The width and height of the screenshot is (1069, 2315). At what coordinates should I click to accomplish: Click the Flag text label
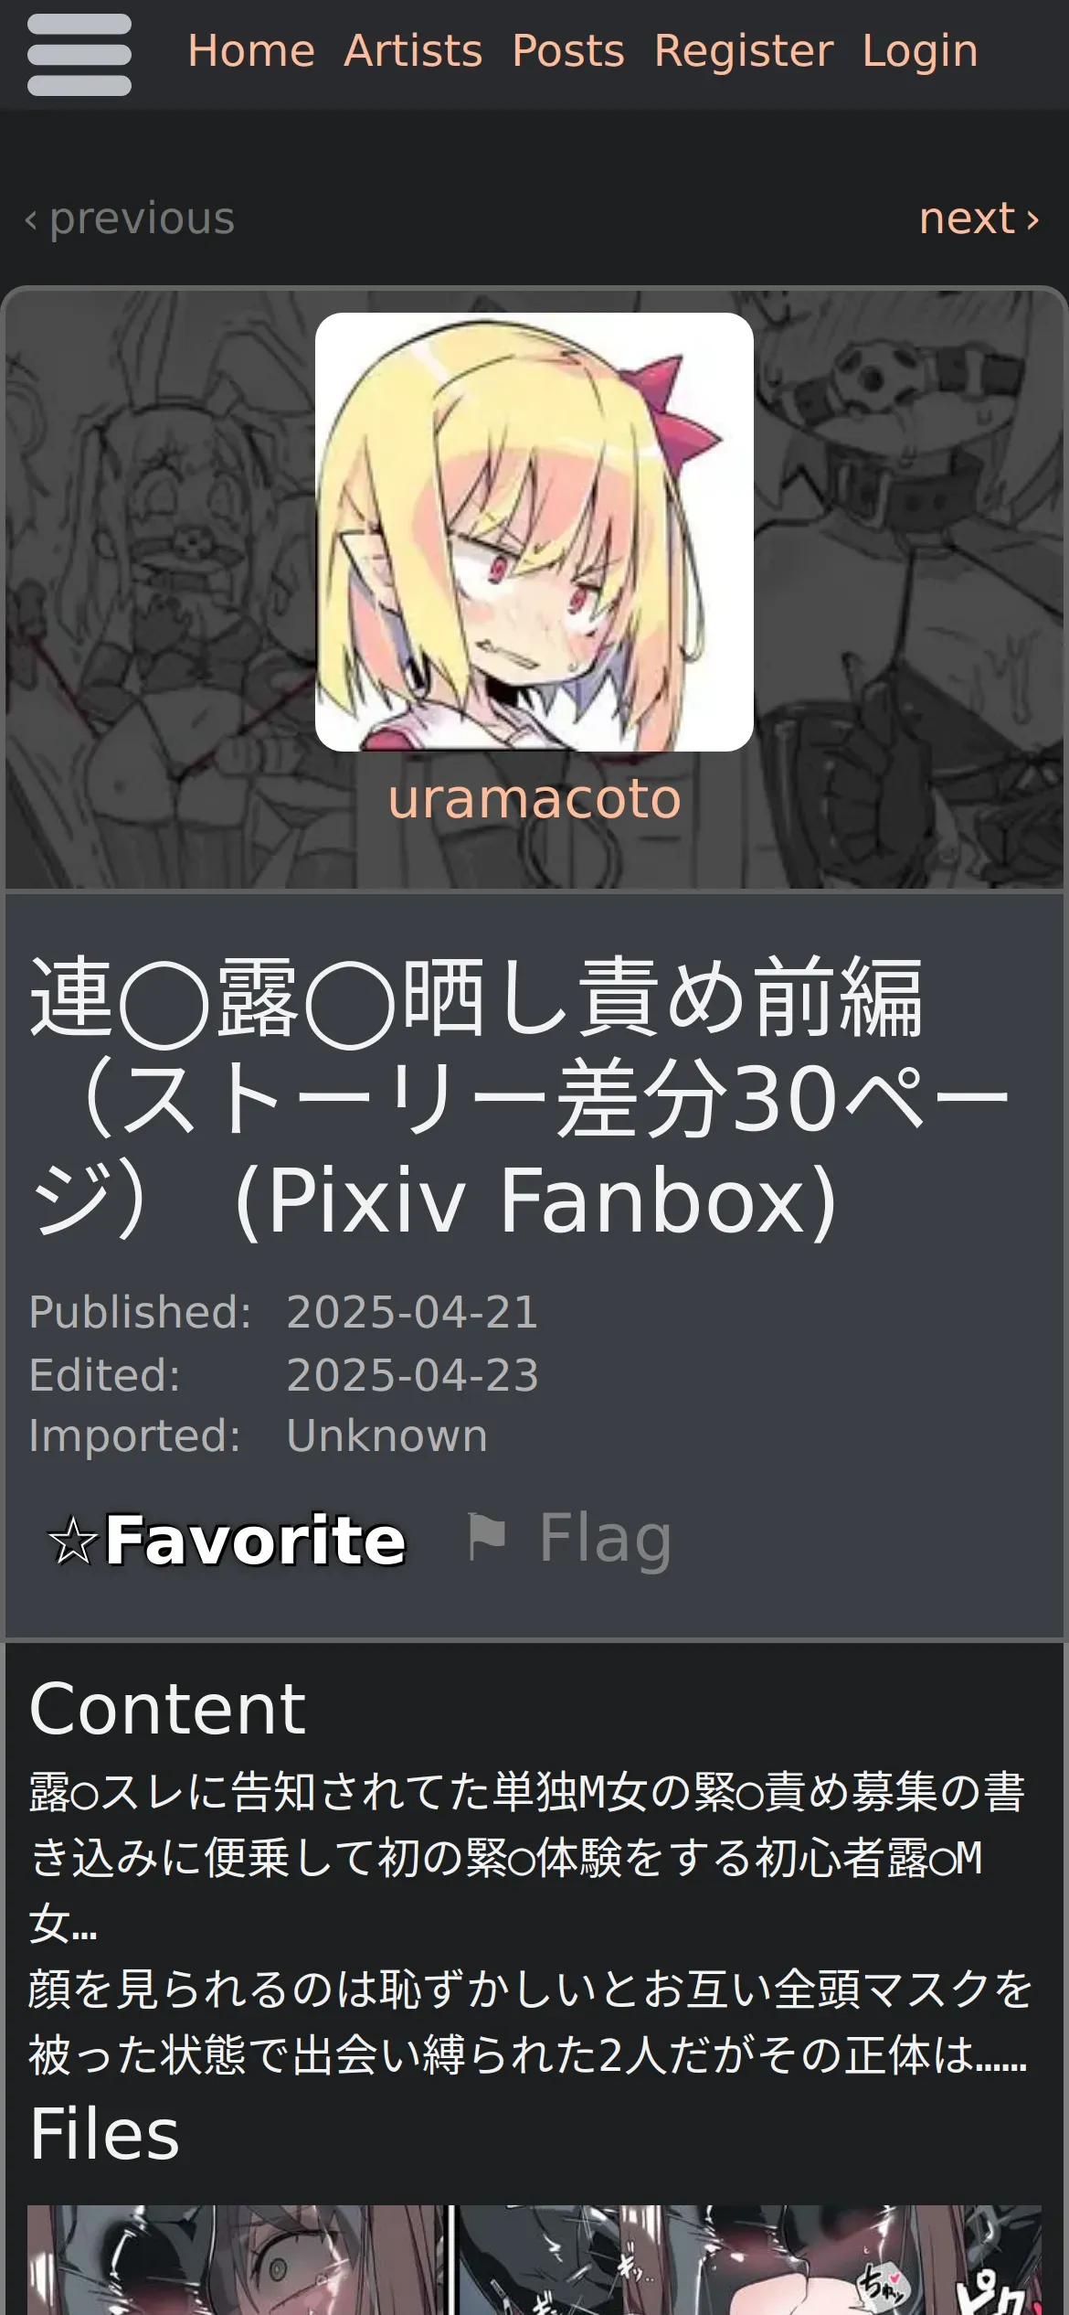tap(605, 1538)
